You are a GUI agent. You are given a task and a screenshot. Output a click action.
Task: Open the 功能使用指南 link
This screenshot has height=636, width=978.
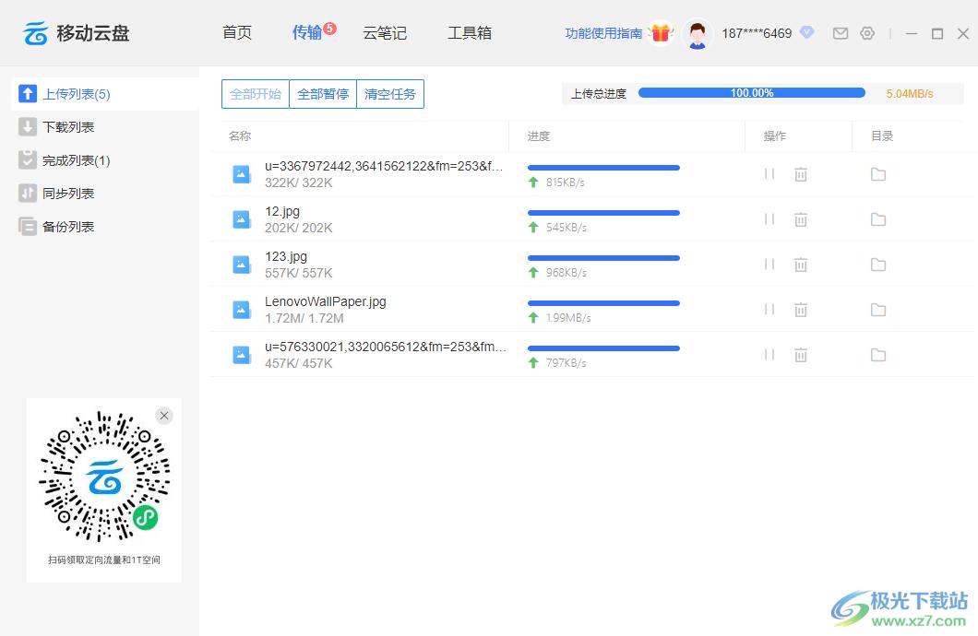click(x=603, y=33)
